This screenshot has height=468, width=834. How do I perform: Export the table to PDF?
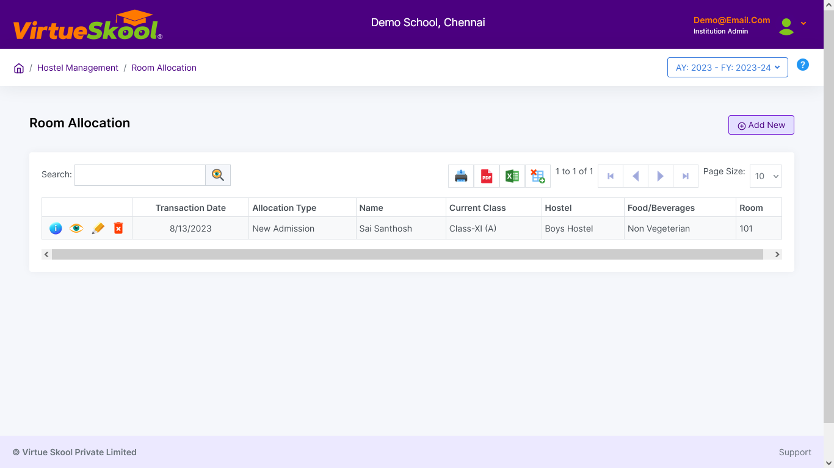coord(487,176)
